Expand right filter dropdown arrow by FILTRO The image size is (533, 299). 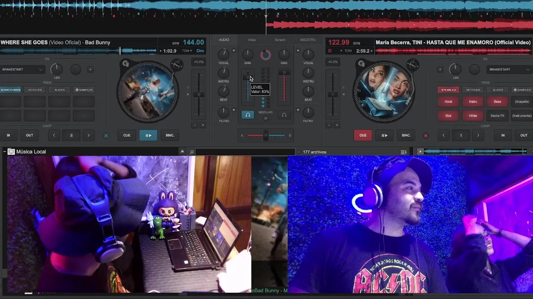tap(298, 110)
